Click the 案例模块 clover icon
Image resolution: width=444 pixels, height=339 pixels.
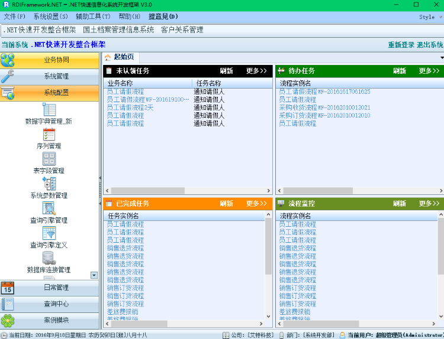tap(7, 321)
